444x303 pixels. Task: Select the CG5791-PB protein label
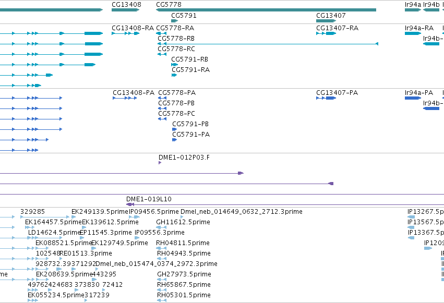pyautogui.click(x=190, y=124)
